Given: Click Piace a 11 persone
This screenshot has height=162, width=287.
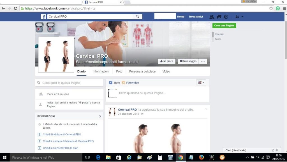Looking at the screenshot, I should 58,94.
